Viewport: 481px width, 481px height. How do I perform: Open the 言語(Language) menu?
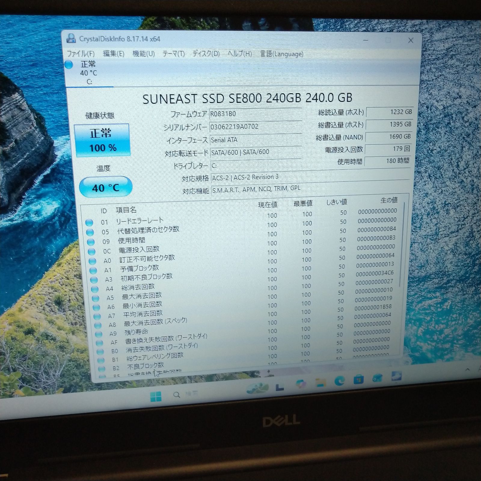pyautogui.click(x=282, y=54)
